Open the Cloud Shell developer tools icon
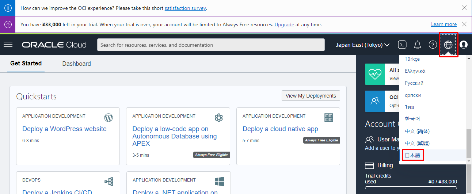Image resolution: width=472 pixels, height=194 pixels. [x=402, y=45]
